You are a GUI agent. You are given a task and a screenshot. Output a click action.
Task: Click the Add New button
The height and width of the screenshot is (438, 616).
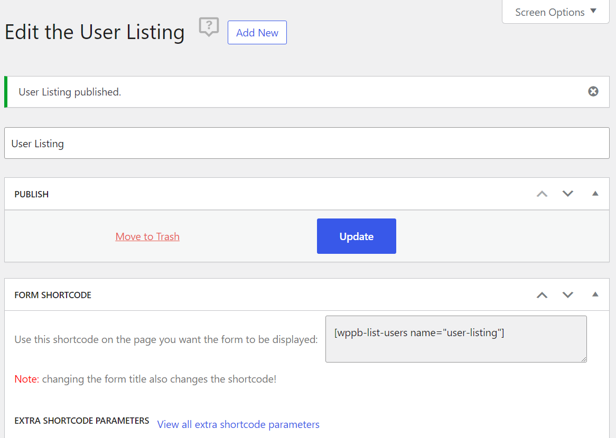click(x=257, y=33)
